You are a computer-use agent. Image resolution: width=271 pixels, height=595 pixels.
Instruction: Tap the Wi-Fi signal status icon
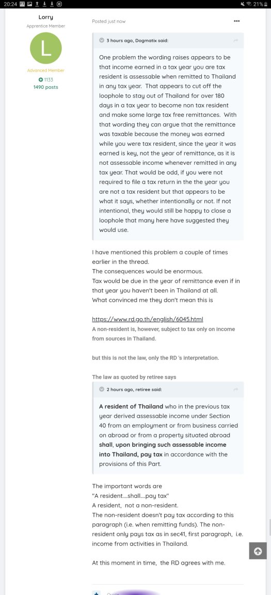pyautogui.click(x=249, y=4)
